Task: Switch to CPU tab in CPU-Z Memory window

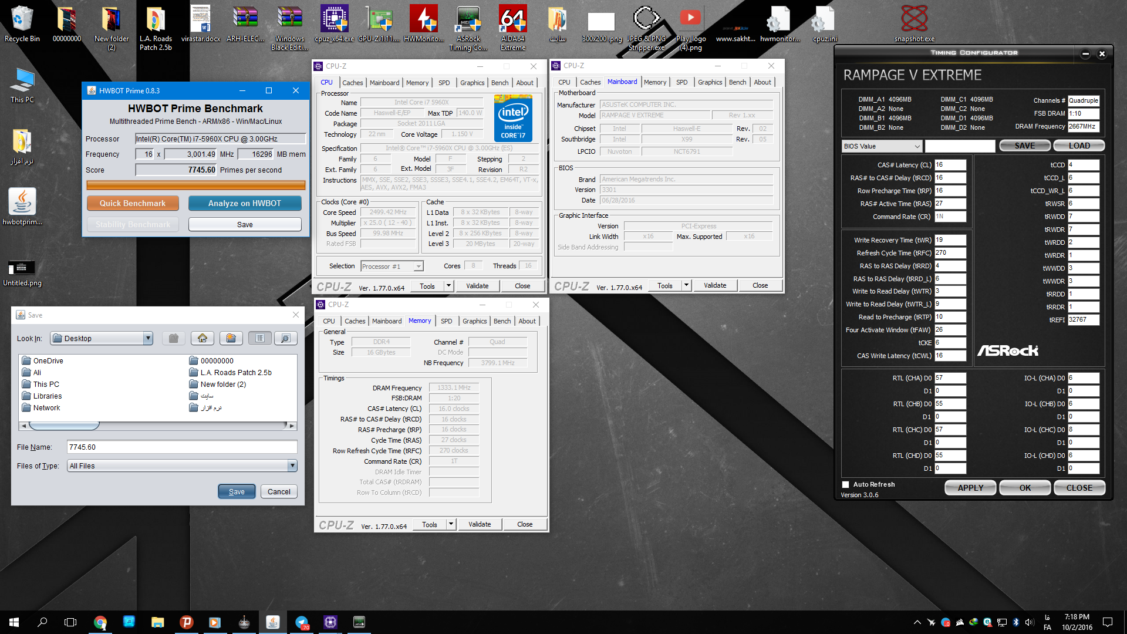Action: tap(329, 321)
